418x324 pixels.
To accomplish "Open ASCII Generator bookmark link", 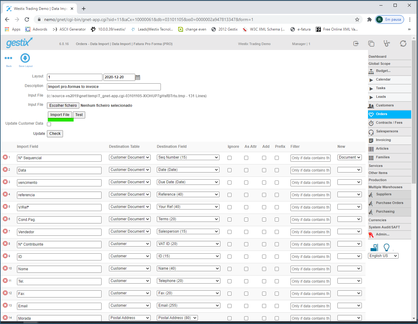I will click(69, 29).
